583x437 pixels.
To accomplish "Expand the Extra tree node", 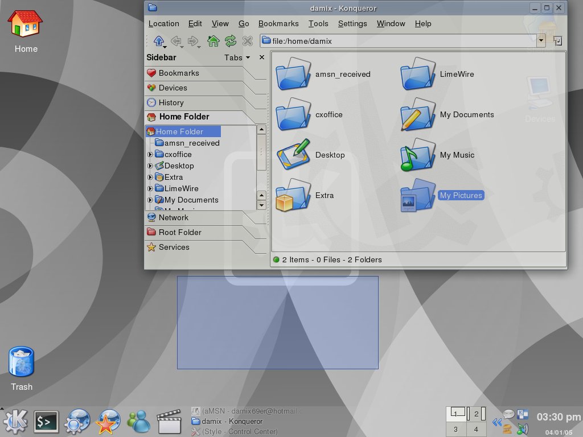I will [150, 178].
